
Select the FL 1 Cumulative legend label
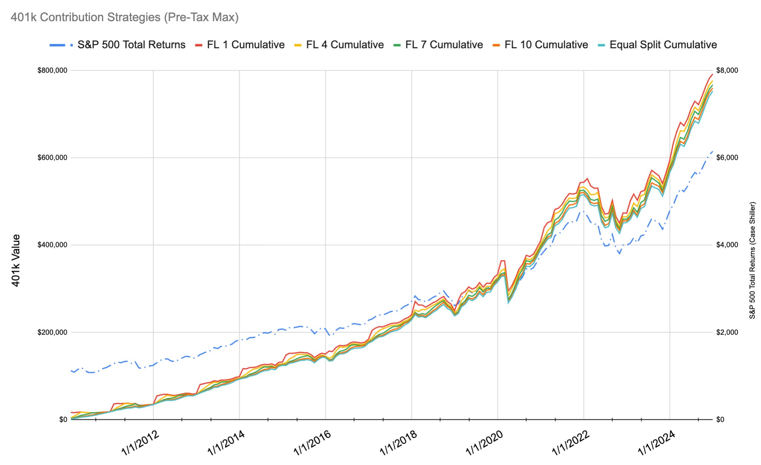click(x=246, y=45)
